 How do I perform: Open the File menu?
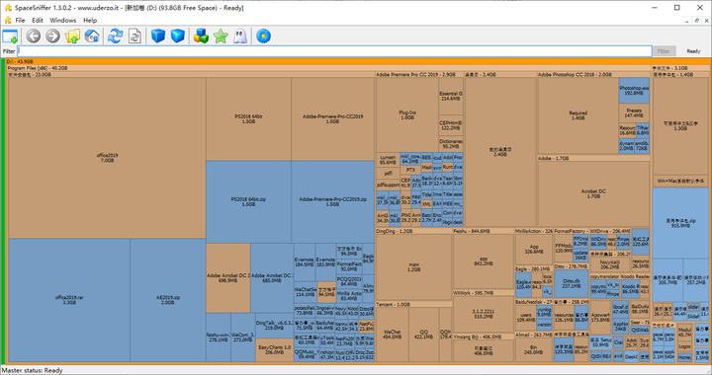[20, 21]
